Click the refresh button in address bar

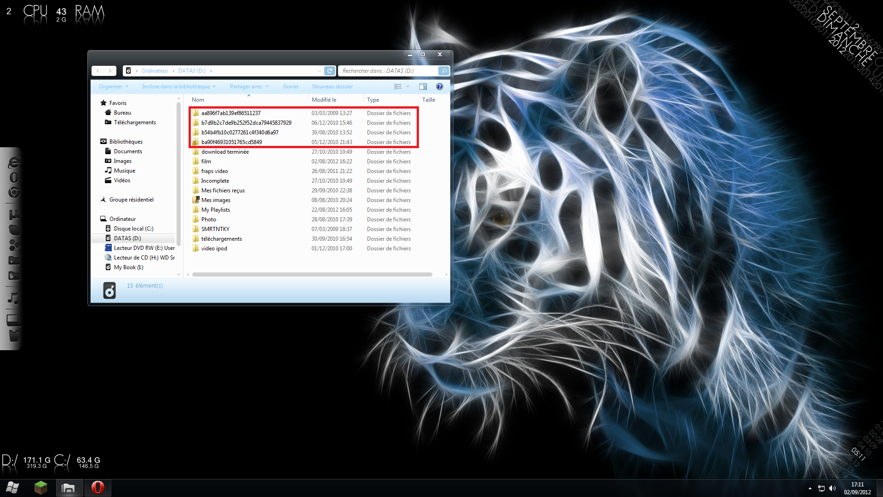[330, 71]
